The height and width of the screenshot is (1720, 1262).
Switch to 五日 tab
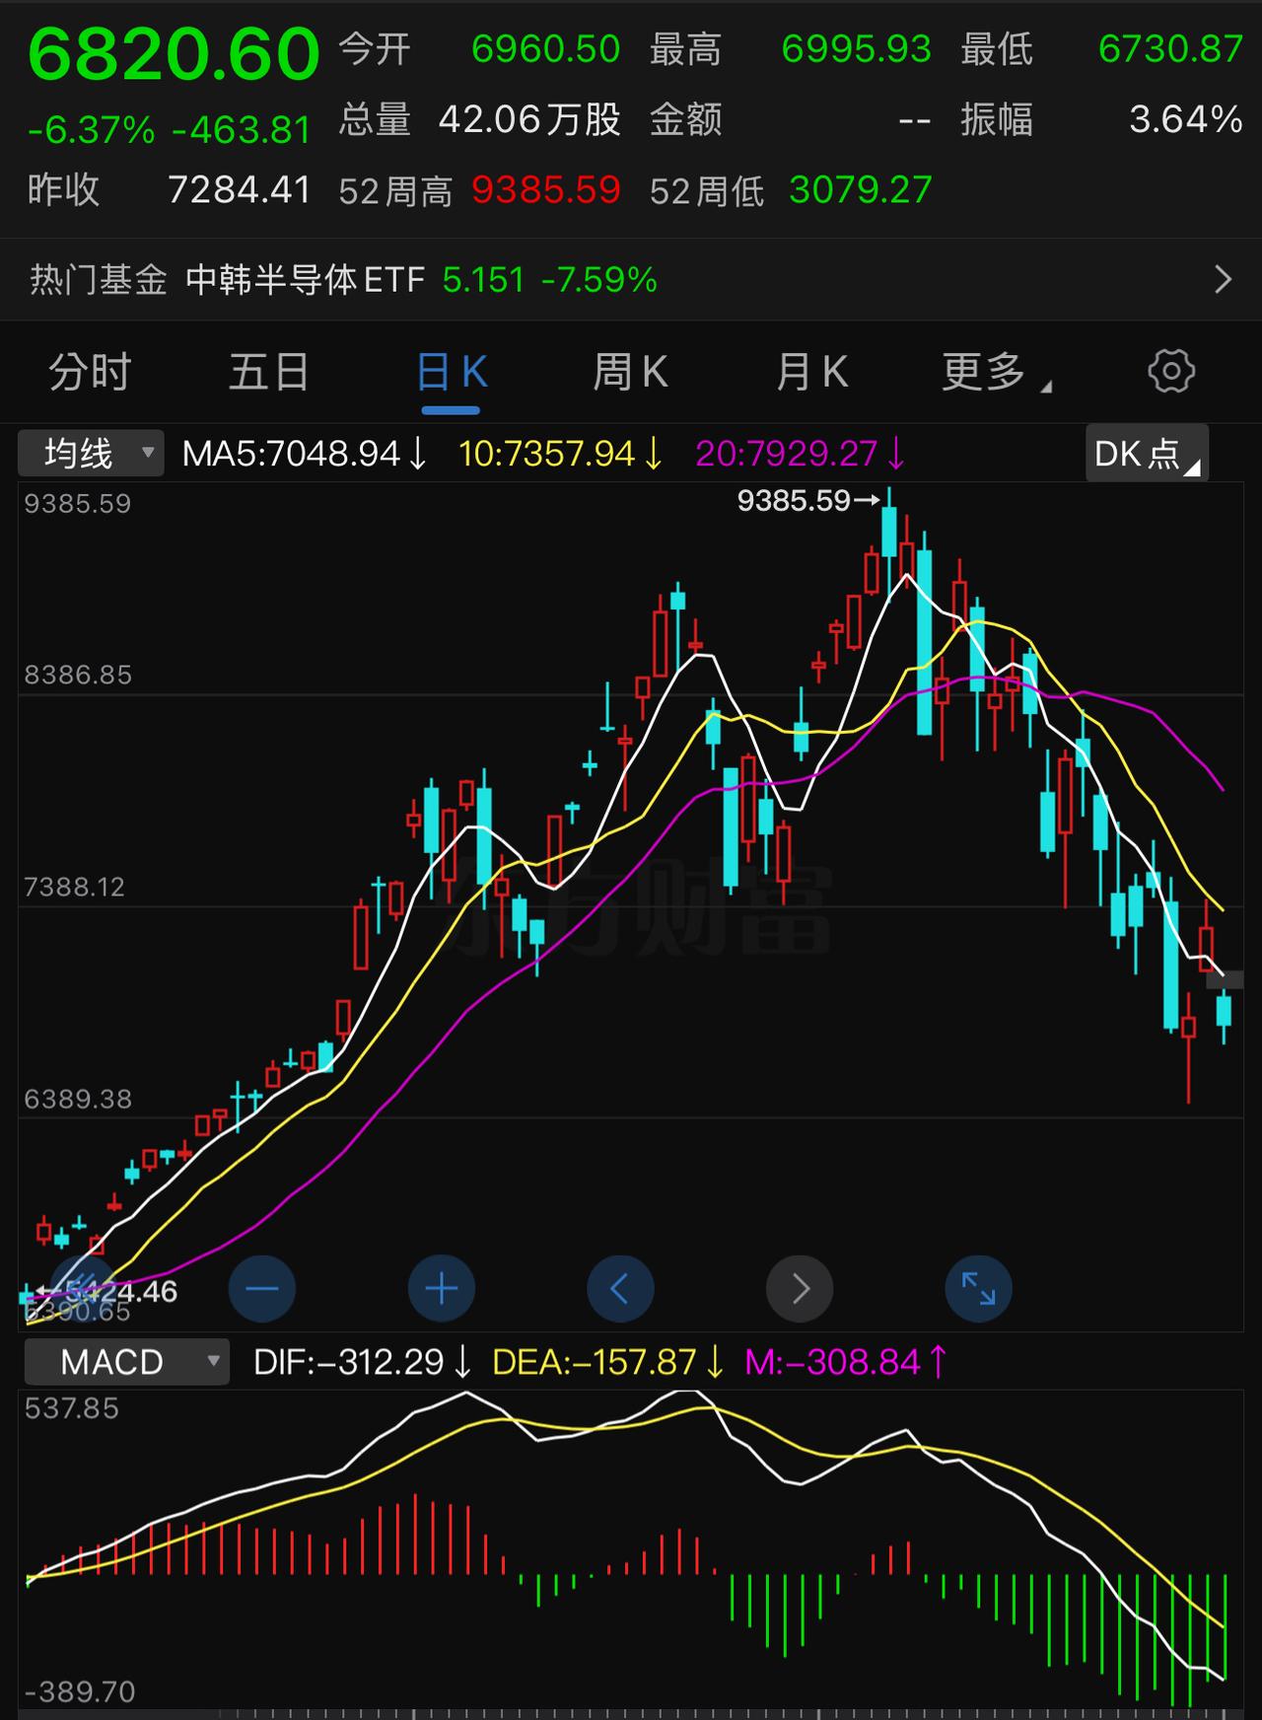[x=269, y=373]
